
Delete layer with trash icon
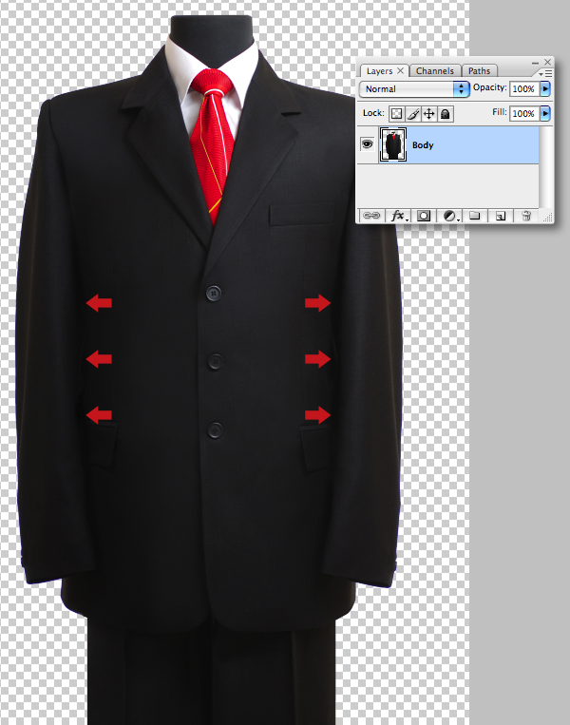click(526, 216)
